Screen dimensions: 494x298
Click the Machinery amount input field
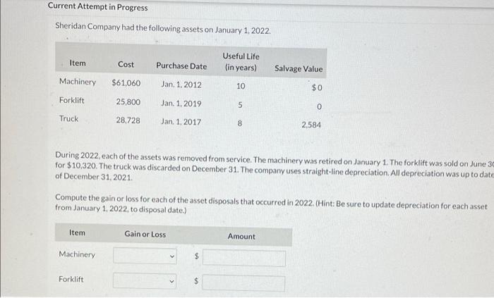pos(244,258)
